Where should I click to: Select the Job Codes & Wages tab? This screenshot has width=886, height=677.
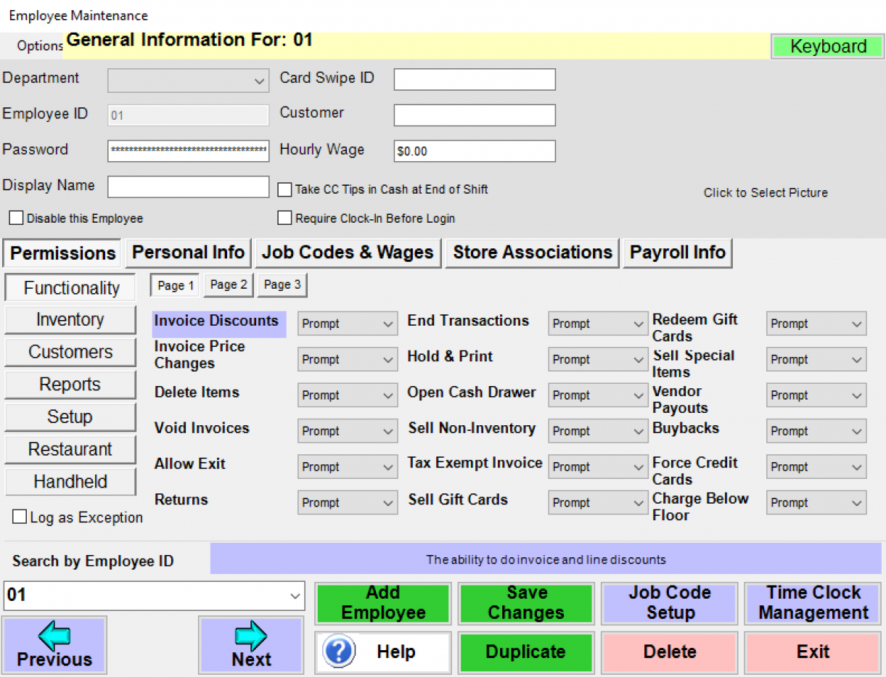(348, 253)
